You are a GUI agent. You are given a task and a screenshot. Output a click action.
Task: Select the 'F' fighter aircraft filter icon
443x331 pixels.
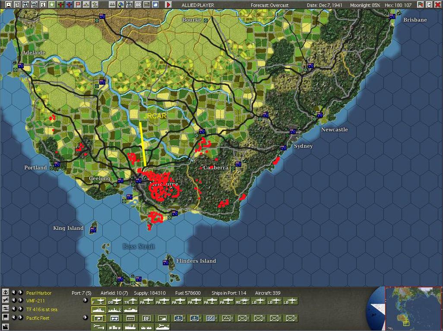[98, 302]
